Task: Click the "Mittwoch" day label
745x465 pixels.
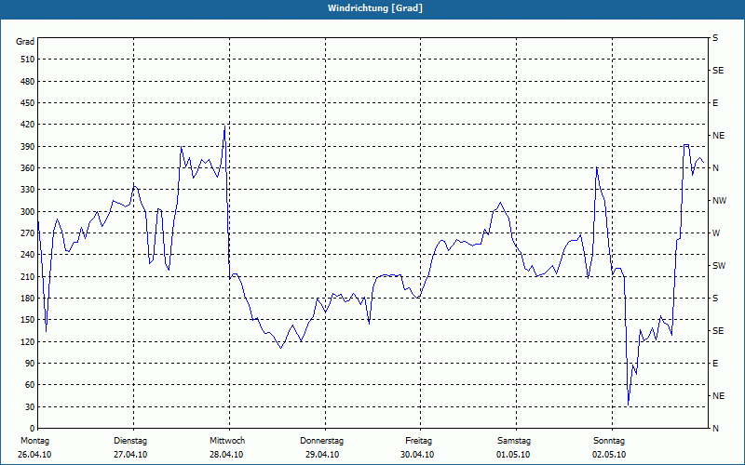Action: click(x=227, y=441)
